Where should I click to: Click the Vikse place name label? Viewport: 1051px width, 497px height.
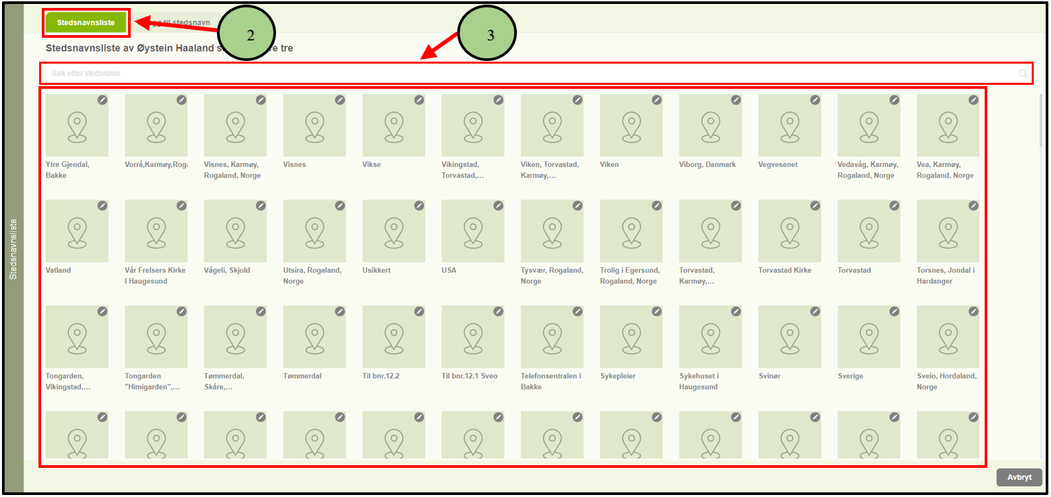click(x=372, y=164)
